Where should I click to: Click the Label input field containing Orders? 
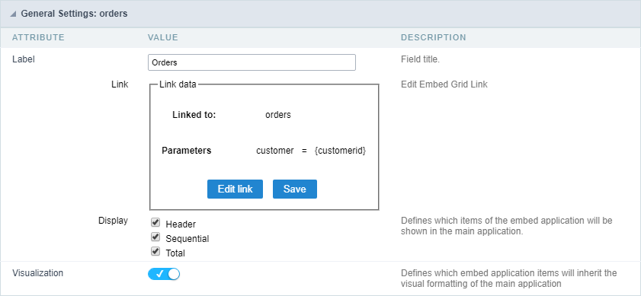(x=252, y=62)
